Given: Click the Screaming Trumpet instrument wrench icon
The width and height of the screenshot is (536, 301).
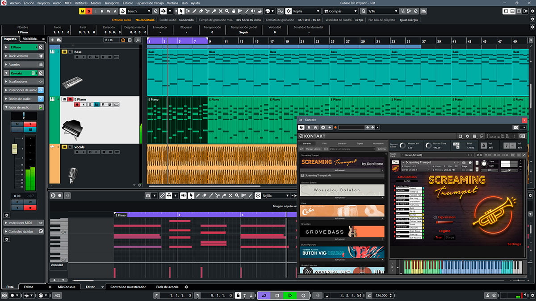Looking at the screenshot, I should [395, 162].
